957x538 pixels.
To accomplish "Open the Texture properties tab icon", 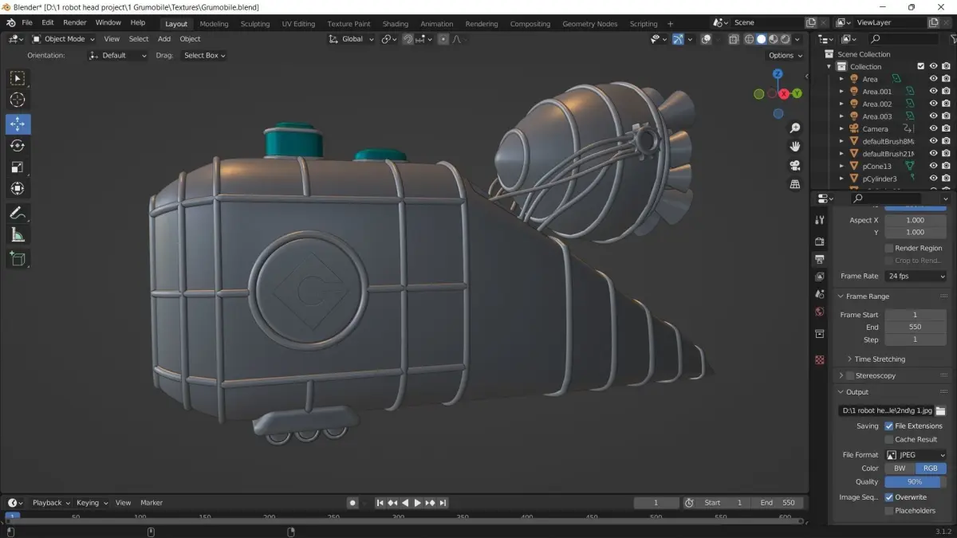I will click(820, 360).
